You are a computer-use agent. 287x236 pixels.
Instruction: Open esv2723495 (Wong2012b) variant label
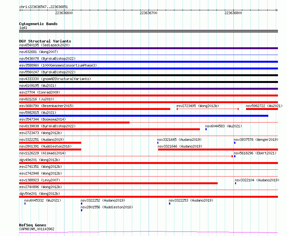pos(198,106)
